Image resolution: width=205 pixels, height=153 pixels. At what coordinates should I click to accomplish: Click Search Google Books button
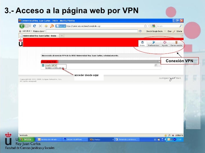point(154,31)
